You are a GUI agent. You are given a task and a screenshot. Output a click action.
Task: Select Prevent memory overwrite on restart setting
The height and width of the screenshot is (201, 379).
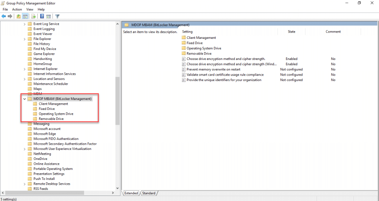point(213,69)
